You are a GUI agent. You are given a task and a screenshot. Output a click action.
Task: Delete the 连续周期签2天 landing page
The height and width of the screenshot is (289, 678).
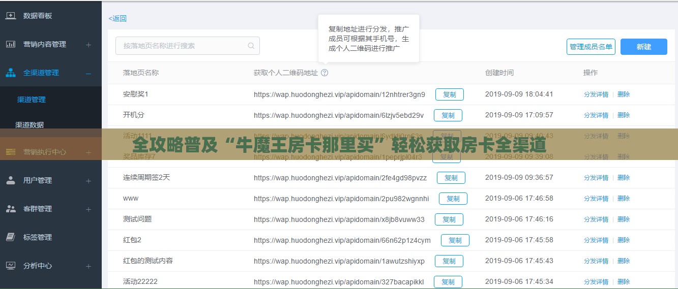pos(624,178)
